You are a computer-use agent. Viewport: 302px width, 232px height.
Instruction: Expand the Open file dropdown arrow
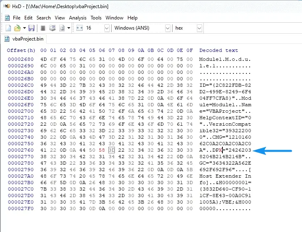pyautogui.click(x=24, y=28)
